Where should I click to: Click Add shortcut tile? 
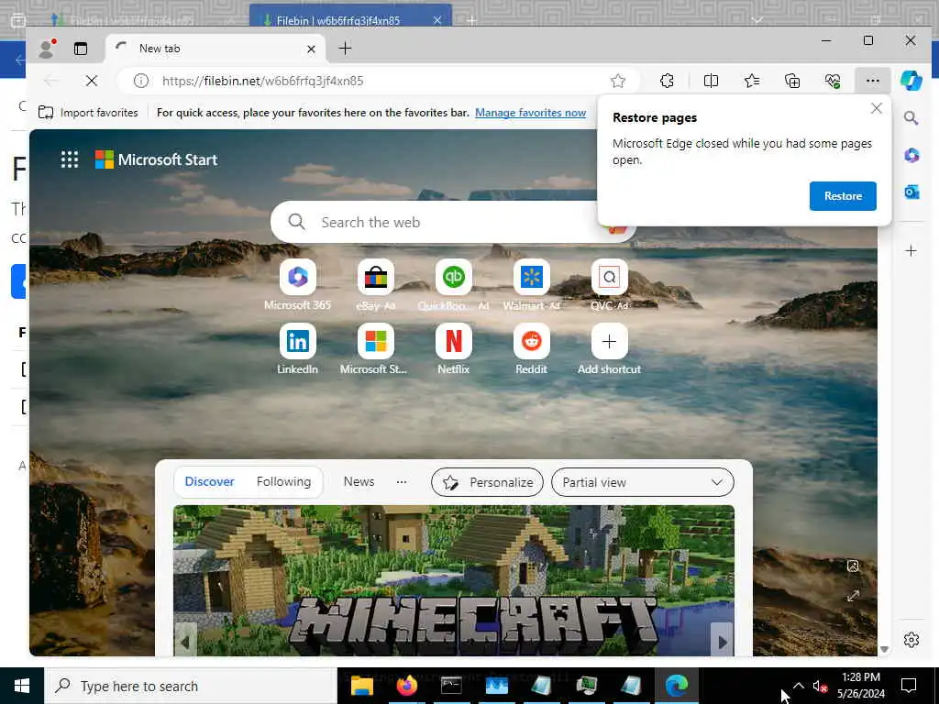tap(609, 349)
